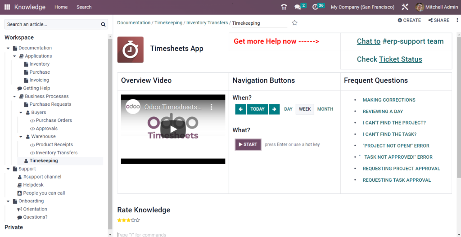The width and height of the screenshot is (461, 237).
Task: Open MAKING CORRECTIONS question link
Action: tap(389, 100)
